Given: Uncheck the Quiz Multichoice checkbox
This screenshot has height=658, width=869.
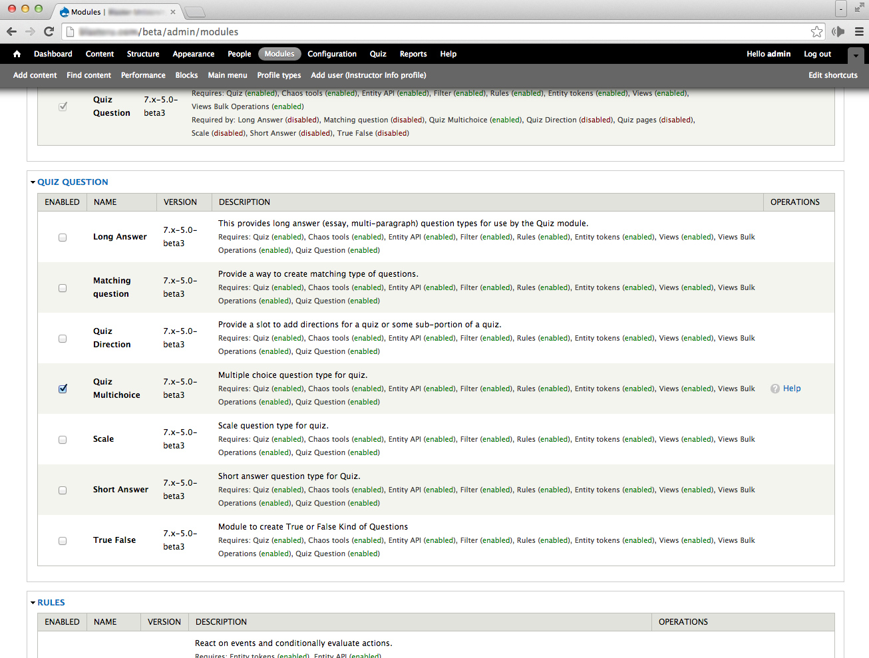Looking at the screenshot, I should 62,389.
